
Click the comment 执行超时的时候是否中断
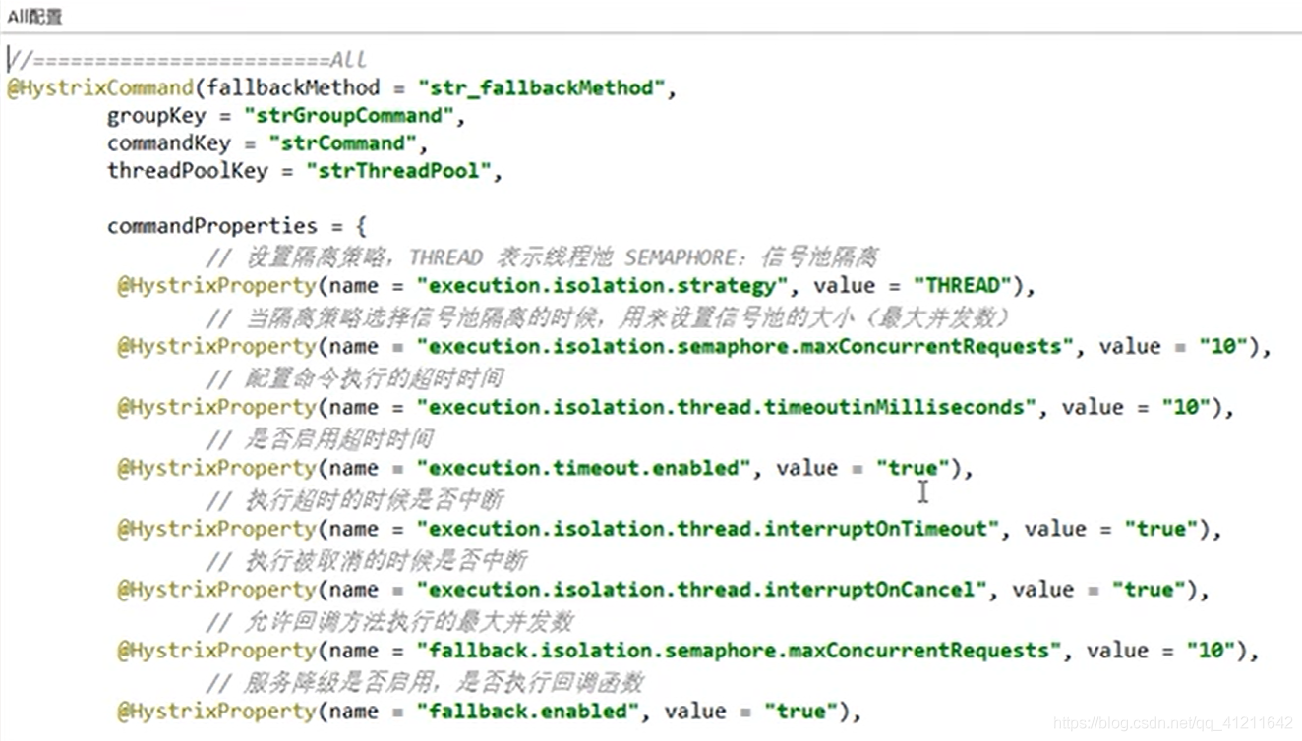[x=355, y=501]
